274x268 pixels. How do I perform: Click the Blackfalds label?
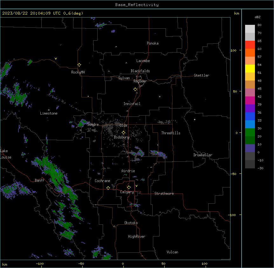(140, 71)
